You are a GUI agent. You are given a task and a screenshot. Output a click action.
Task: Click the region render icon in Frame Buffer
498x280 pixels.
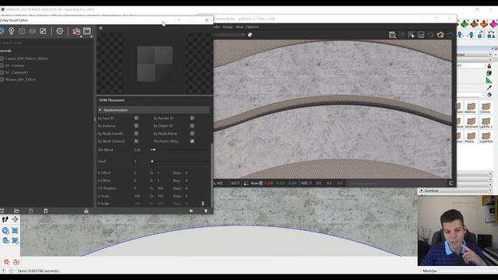coord(421,35)
